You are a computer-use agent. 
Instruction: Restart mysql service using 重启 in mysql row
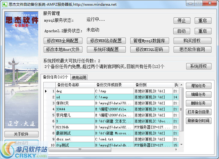pos(203,21)
